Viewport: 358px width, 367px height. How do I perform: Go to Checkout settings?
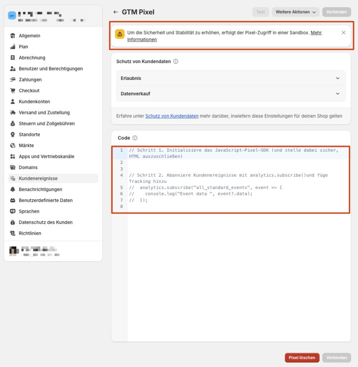pos(53,91)
